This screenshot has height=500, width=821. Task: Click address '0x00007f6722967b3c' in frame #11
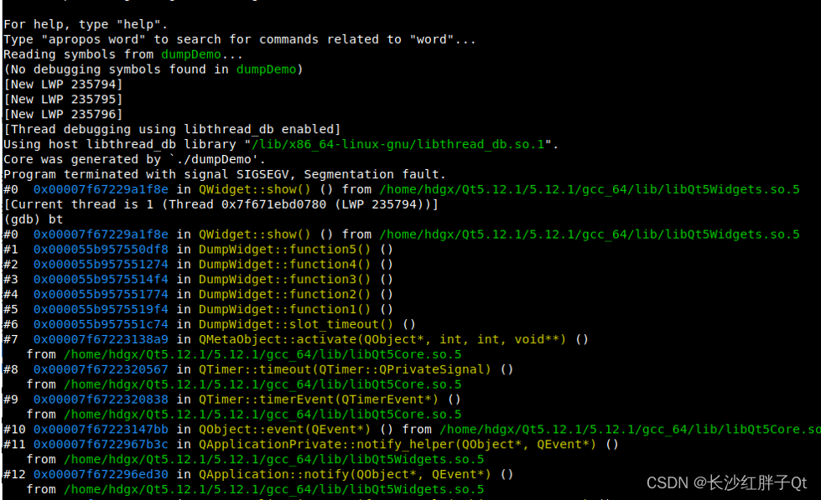[x=101, y=445]
